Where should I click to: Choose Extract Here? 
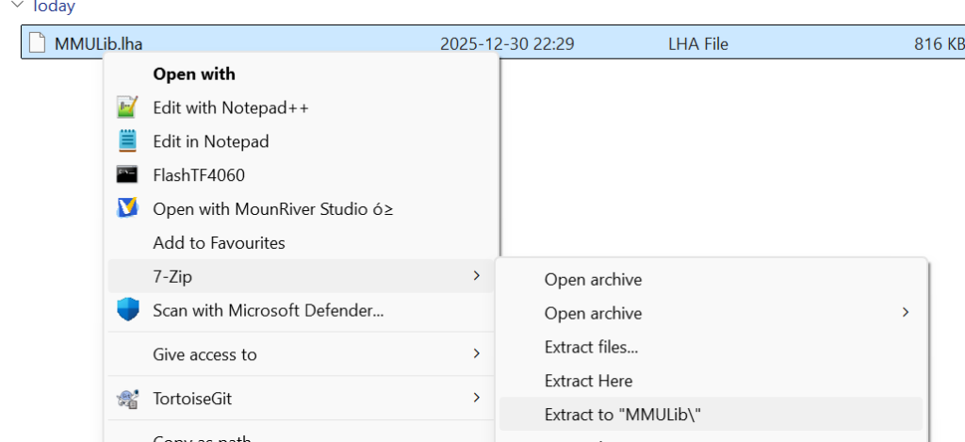click(588, 381)
